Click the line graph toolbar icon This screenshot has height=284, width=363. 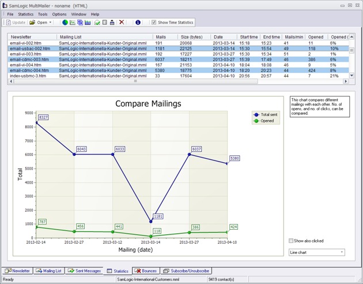[x=73, y=23]
